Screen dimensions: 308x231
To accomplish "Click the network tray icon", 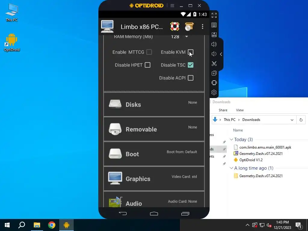I will (262, 225).
